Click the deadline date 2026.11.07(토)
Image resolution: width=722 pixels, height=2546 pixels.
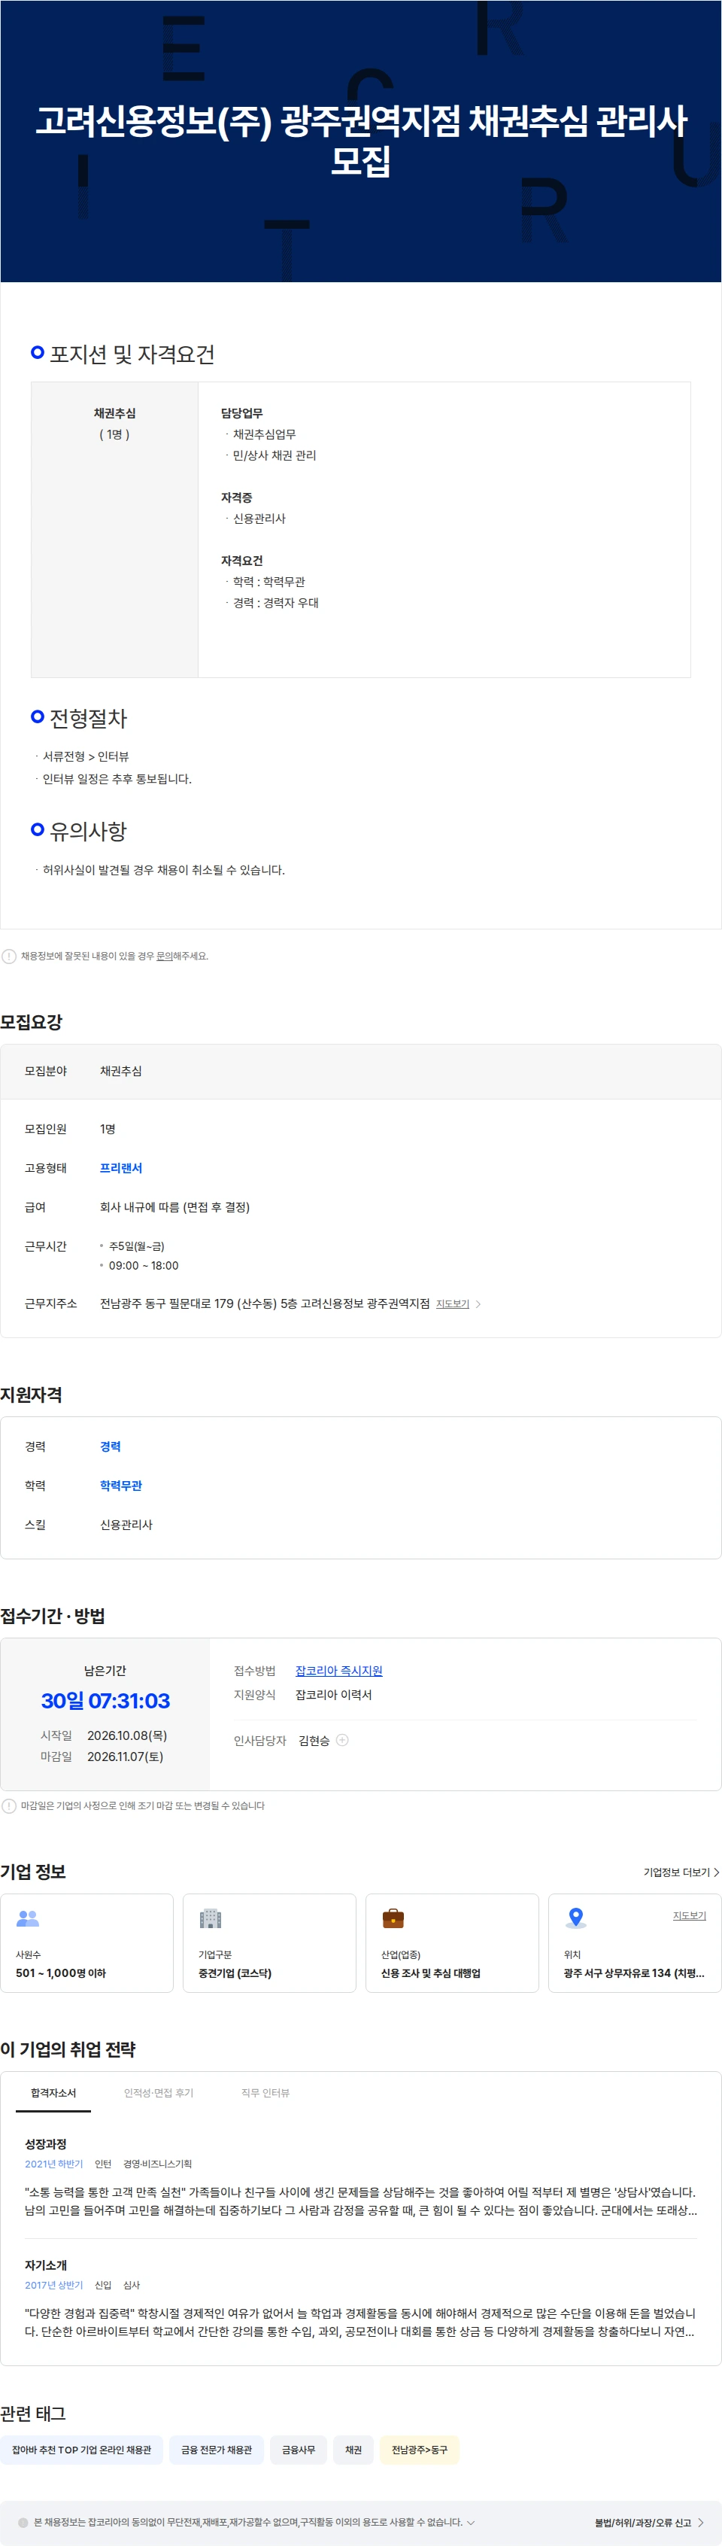(126, 1757)
